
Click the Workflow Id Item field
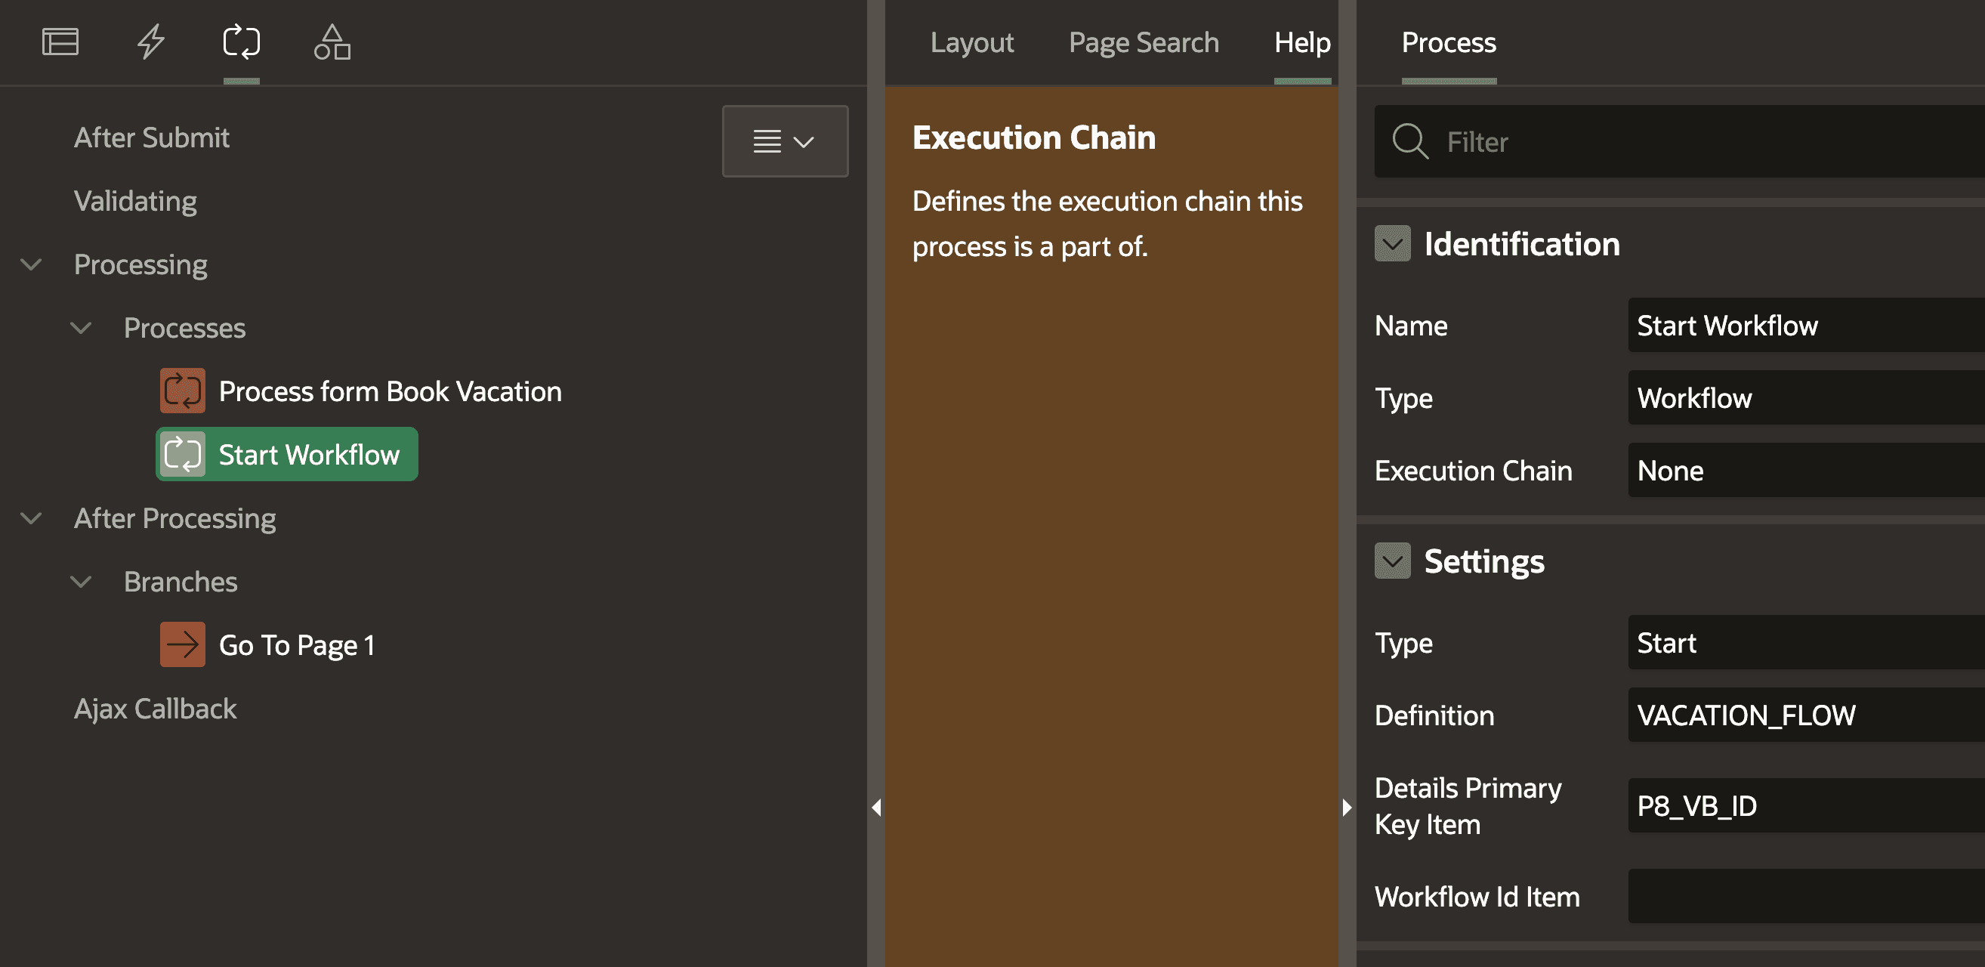pyautogui.click(x=1803, y=896)
